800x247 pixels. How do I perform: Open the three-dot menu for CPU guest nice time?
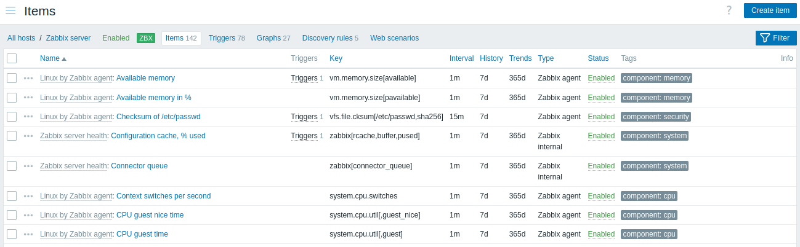coord(28,215)
